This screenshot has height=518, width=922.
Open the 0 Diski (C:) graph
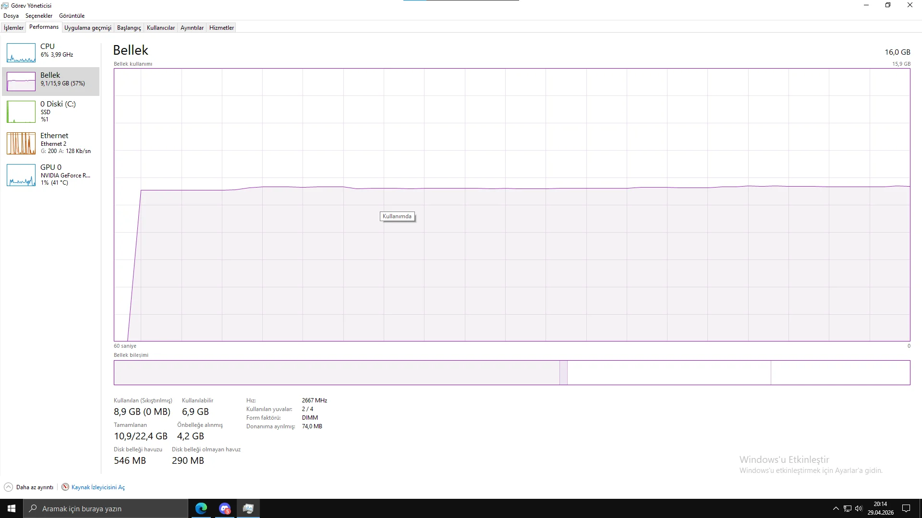click(21, 112)
